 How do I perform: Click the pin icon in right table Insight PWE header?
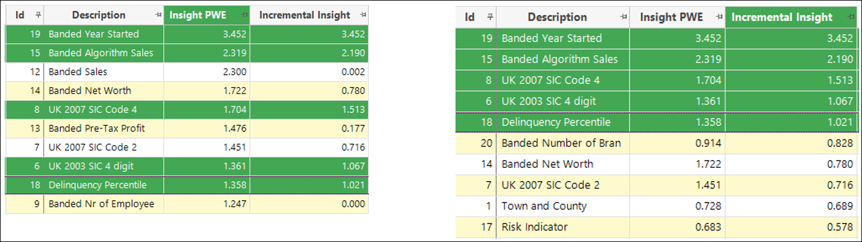click(x=719, y=17)
